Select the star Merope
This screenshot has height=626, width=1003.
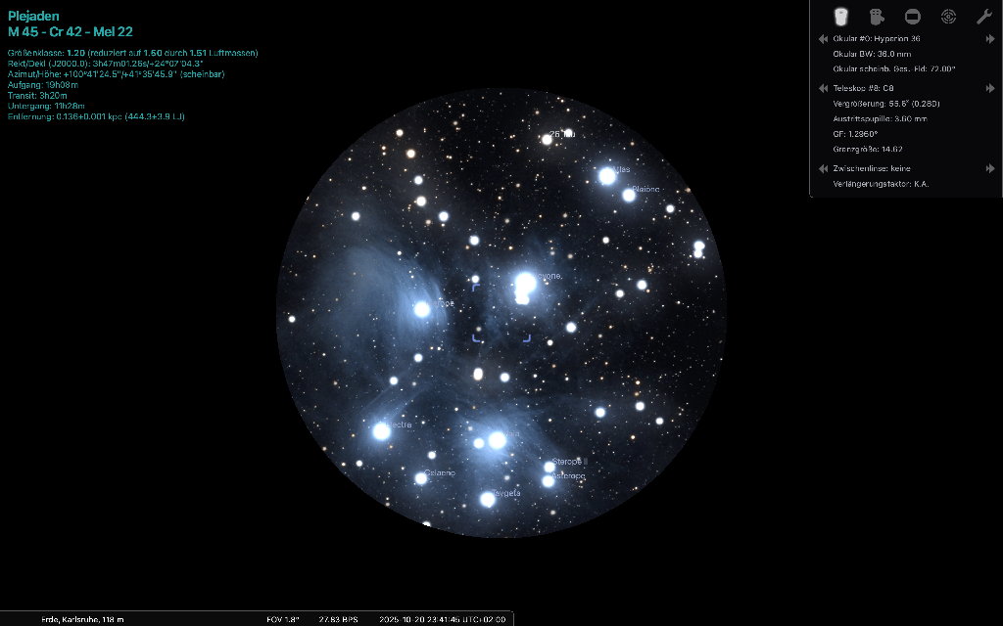pyautogui.click(x=422, y=310)
